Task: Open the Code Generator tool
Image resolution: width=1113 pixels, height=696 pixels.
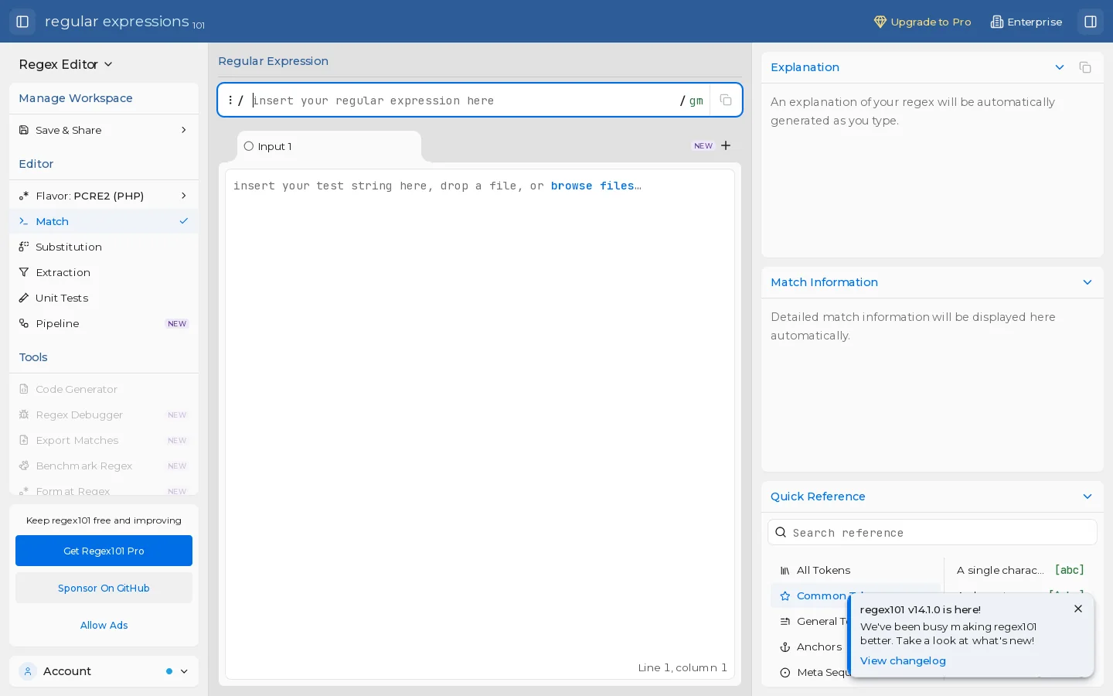Action: point(104,389)
